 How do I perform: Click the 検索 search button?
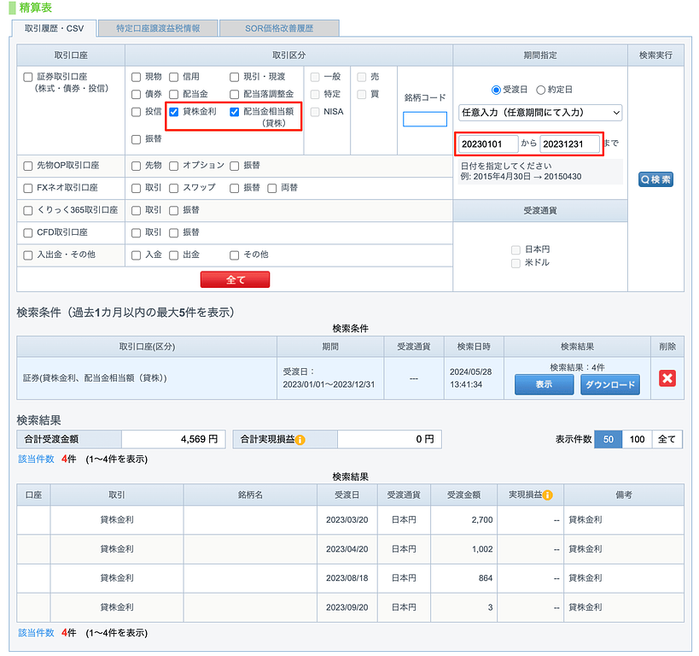point(655,179)
